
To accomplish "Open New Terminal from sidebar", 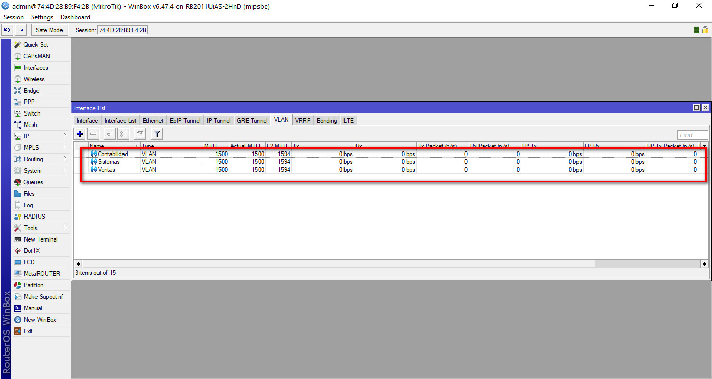I will tap(41, 239).
